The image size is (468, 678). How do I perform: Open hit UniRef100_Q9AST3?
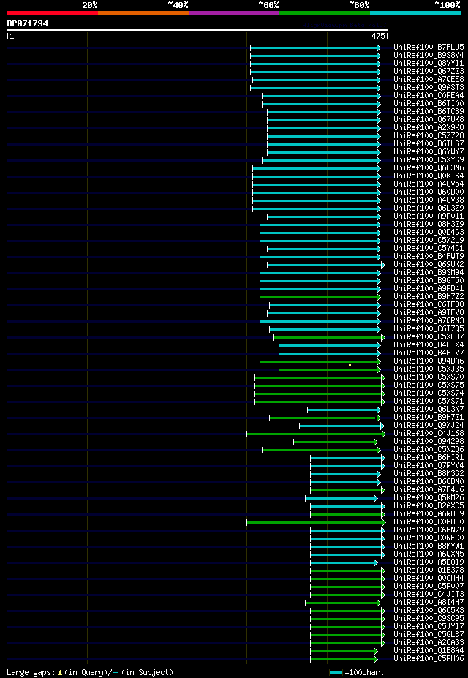click(x=429, y=88)
